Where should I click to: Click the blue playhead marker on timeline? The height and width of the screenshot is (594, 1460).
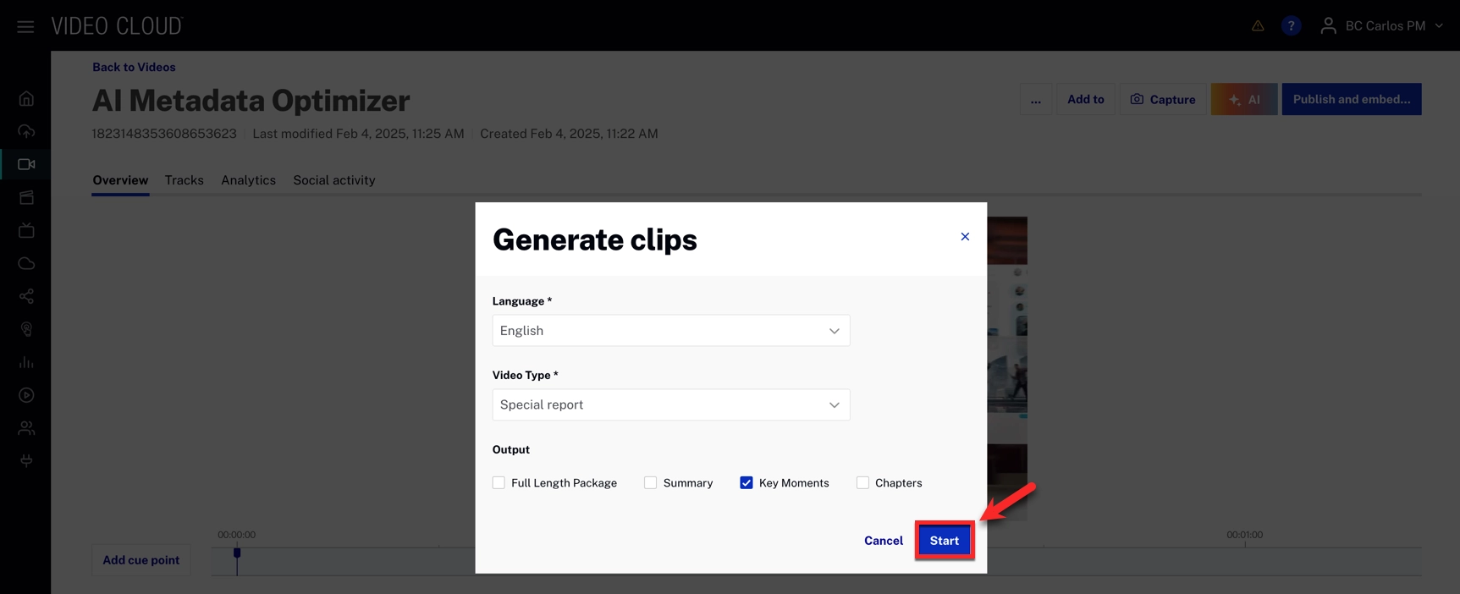pyautogui.click(x=237, y=553)
